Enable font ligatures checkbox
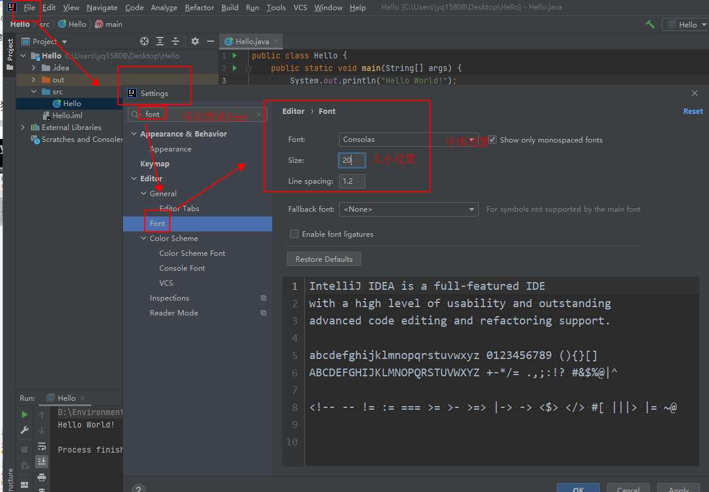709x492 pixels. click(294, 234)
